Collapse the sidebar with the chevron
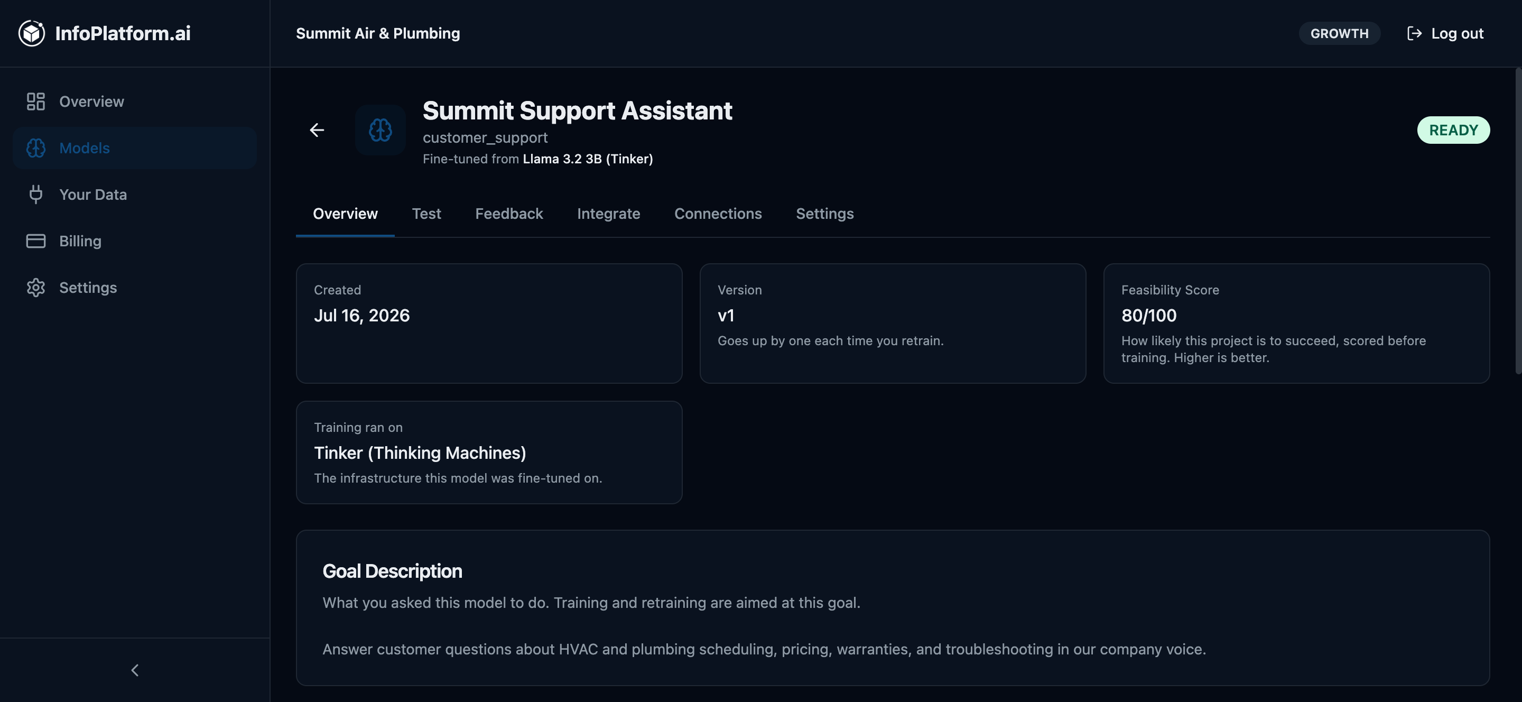Viewport: 1522px width, 702px height. coord(135,670)
